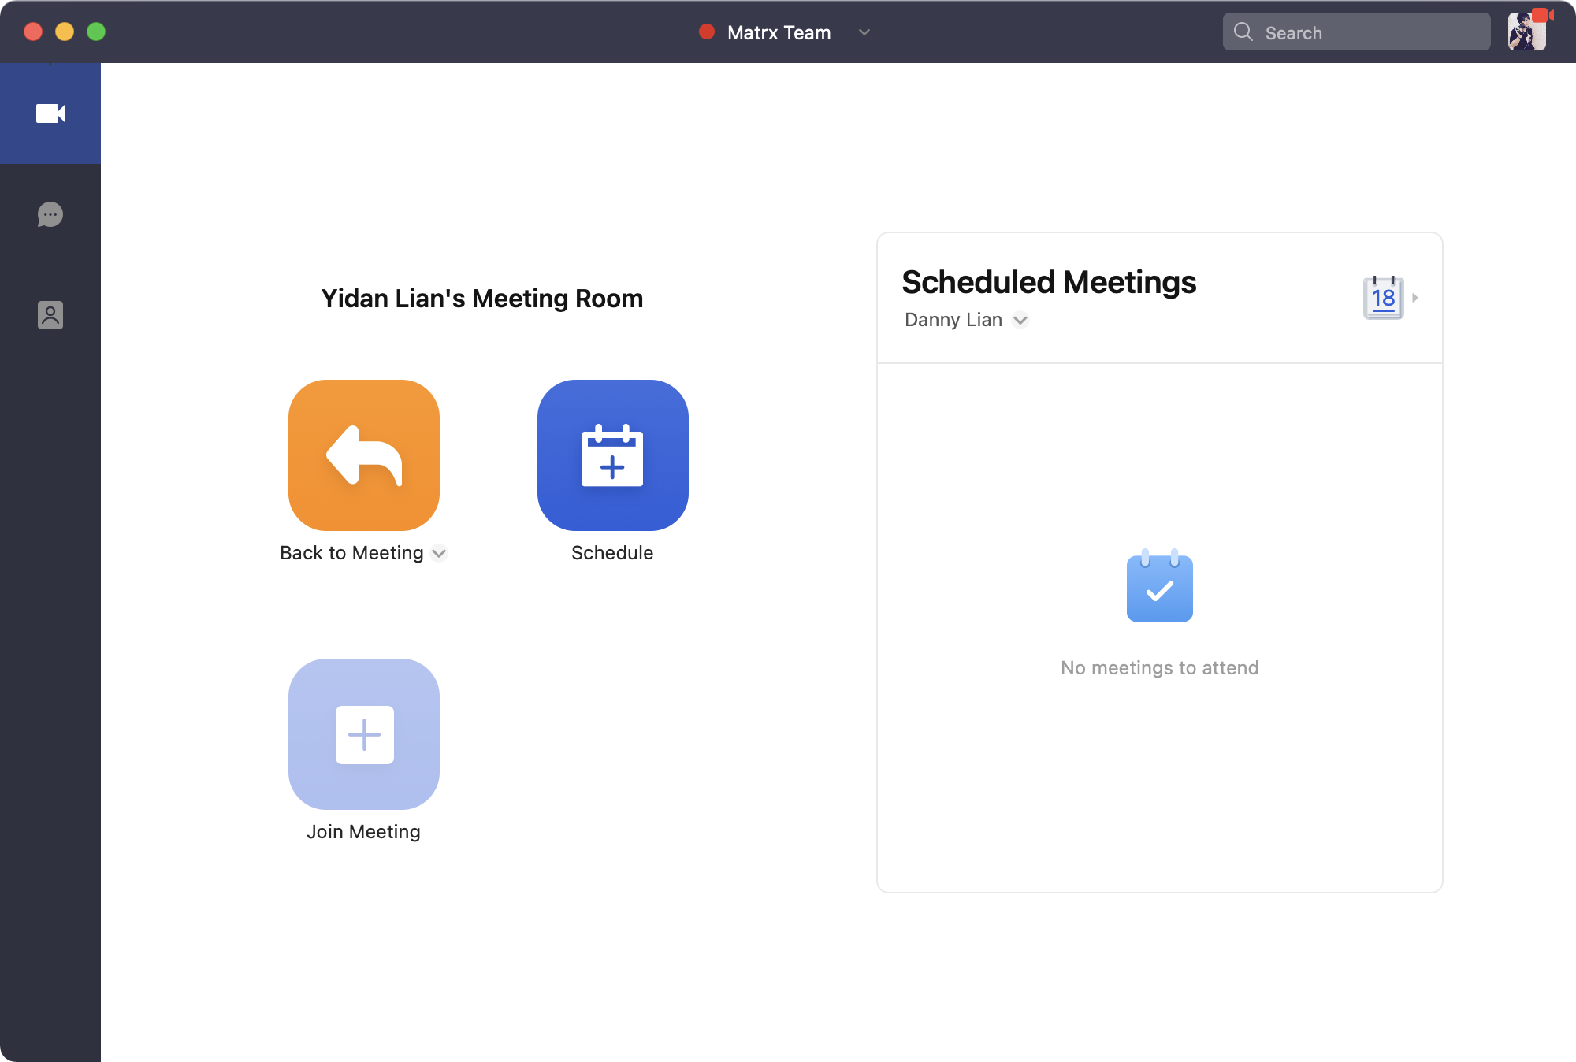Focus the Search input field
1576x1062 pixels.
1371,32
